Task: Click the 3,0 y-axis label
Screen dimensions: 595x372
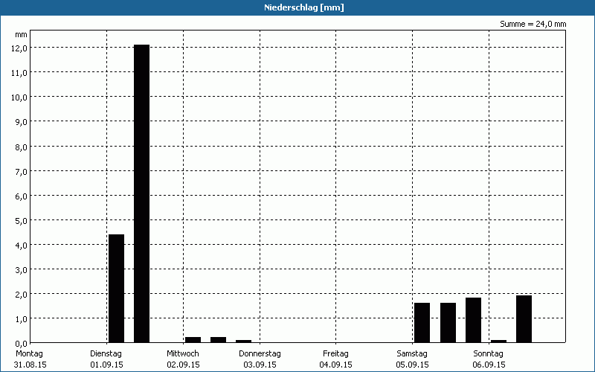Action: (x=21, y=269)
